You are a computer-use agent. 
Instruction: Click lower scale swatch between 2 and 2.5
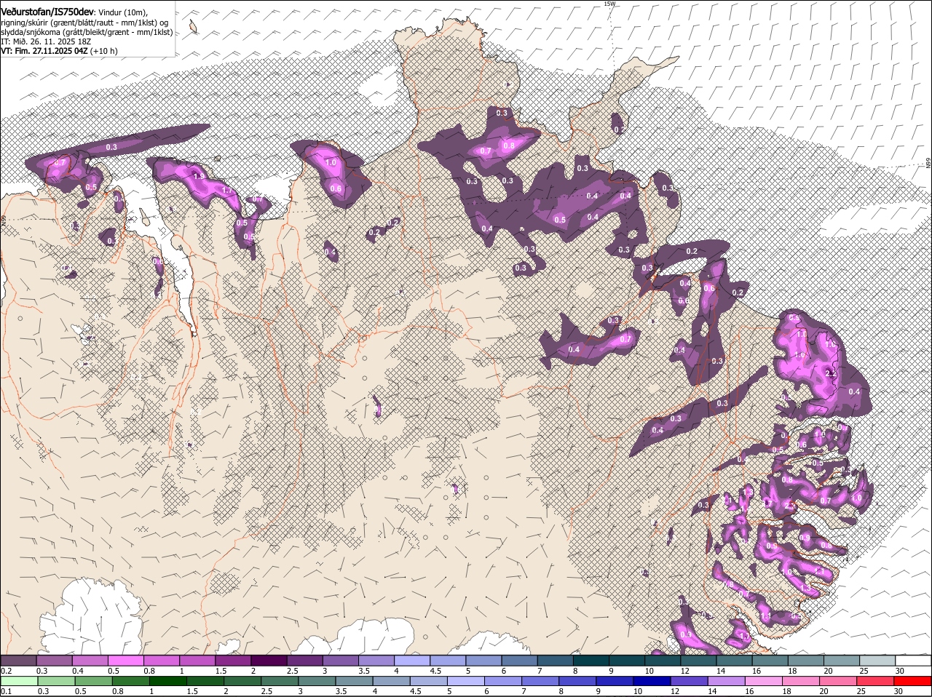point(242,681)
